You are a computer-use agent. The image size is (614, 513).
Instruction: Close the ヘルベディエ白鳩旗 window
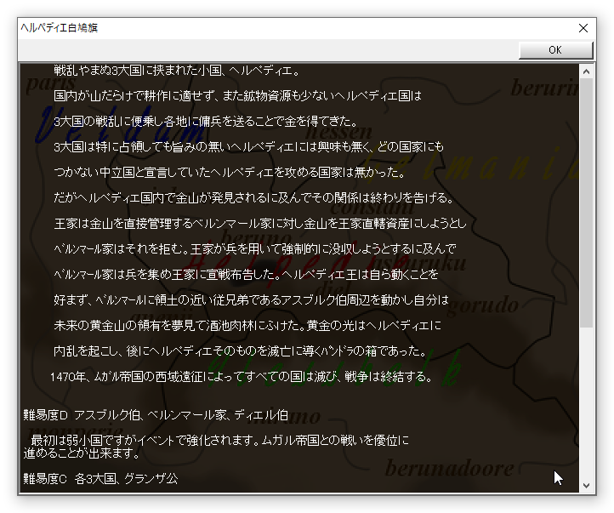583,28
